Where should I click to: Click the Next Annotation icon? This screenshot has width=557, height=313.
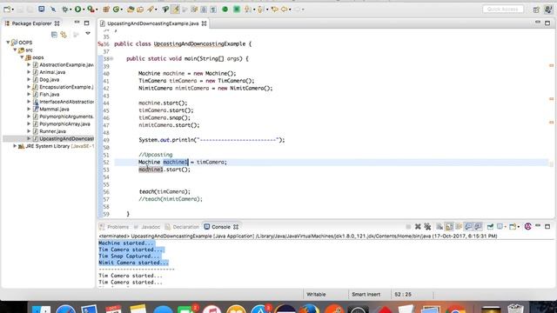click(247, 10)
